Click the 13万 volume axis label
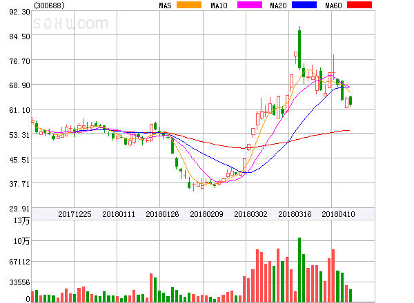The height and width of the screenshot is (303, 414). pos(21,220)
